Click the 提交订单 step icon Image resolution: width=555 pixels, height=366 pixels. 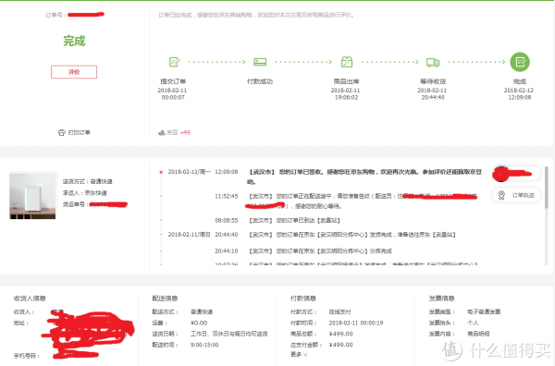(x=175, y=62)
